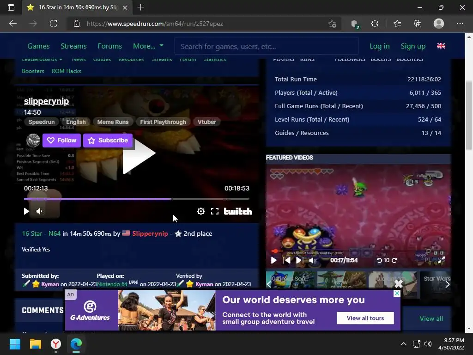
Task: Subscribe to slipperynip channel
Action: [x=108, y=141]
